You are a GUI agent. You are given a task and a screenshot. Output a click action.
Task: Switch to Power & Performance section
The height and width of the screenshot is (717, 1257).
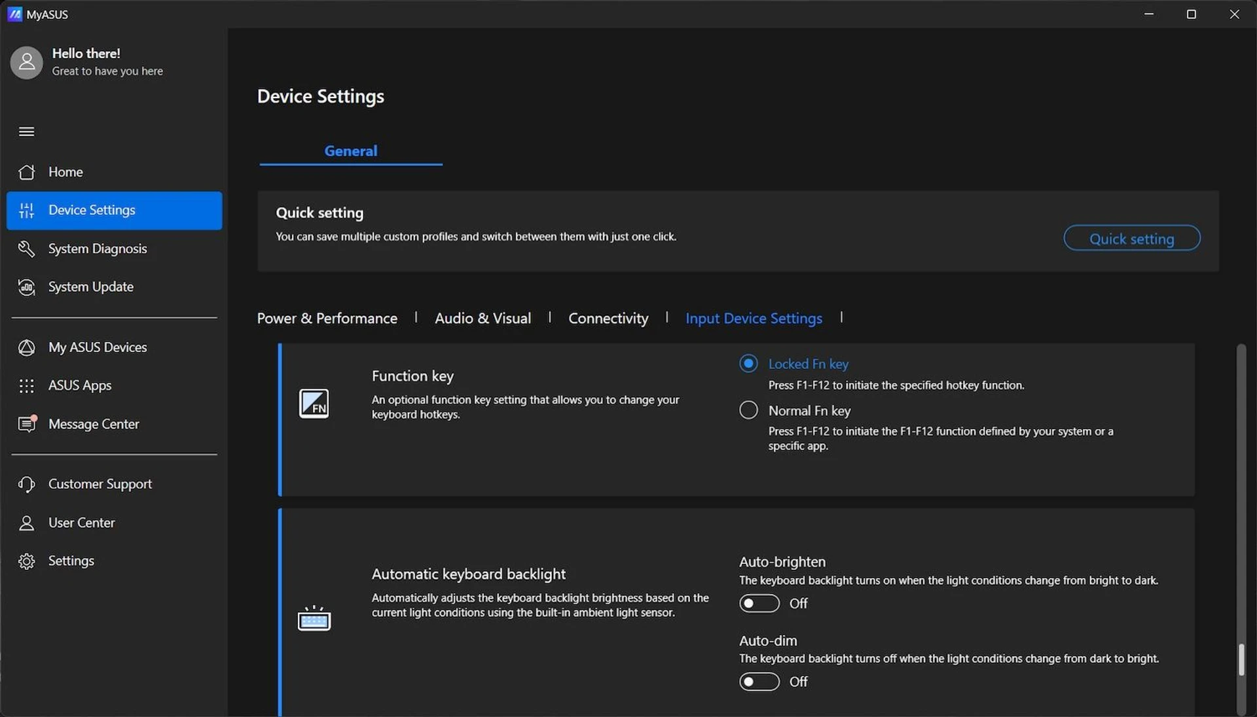pos(327,319)
